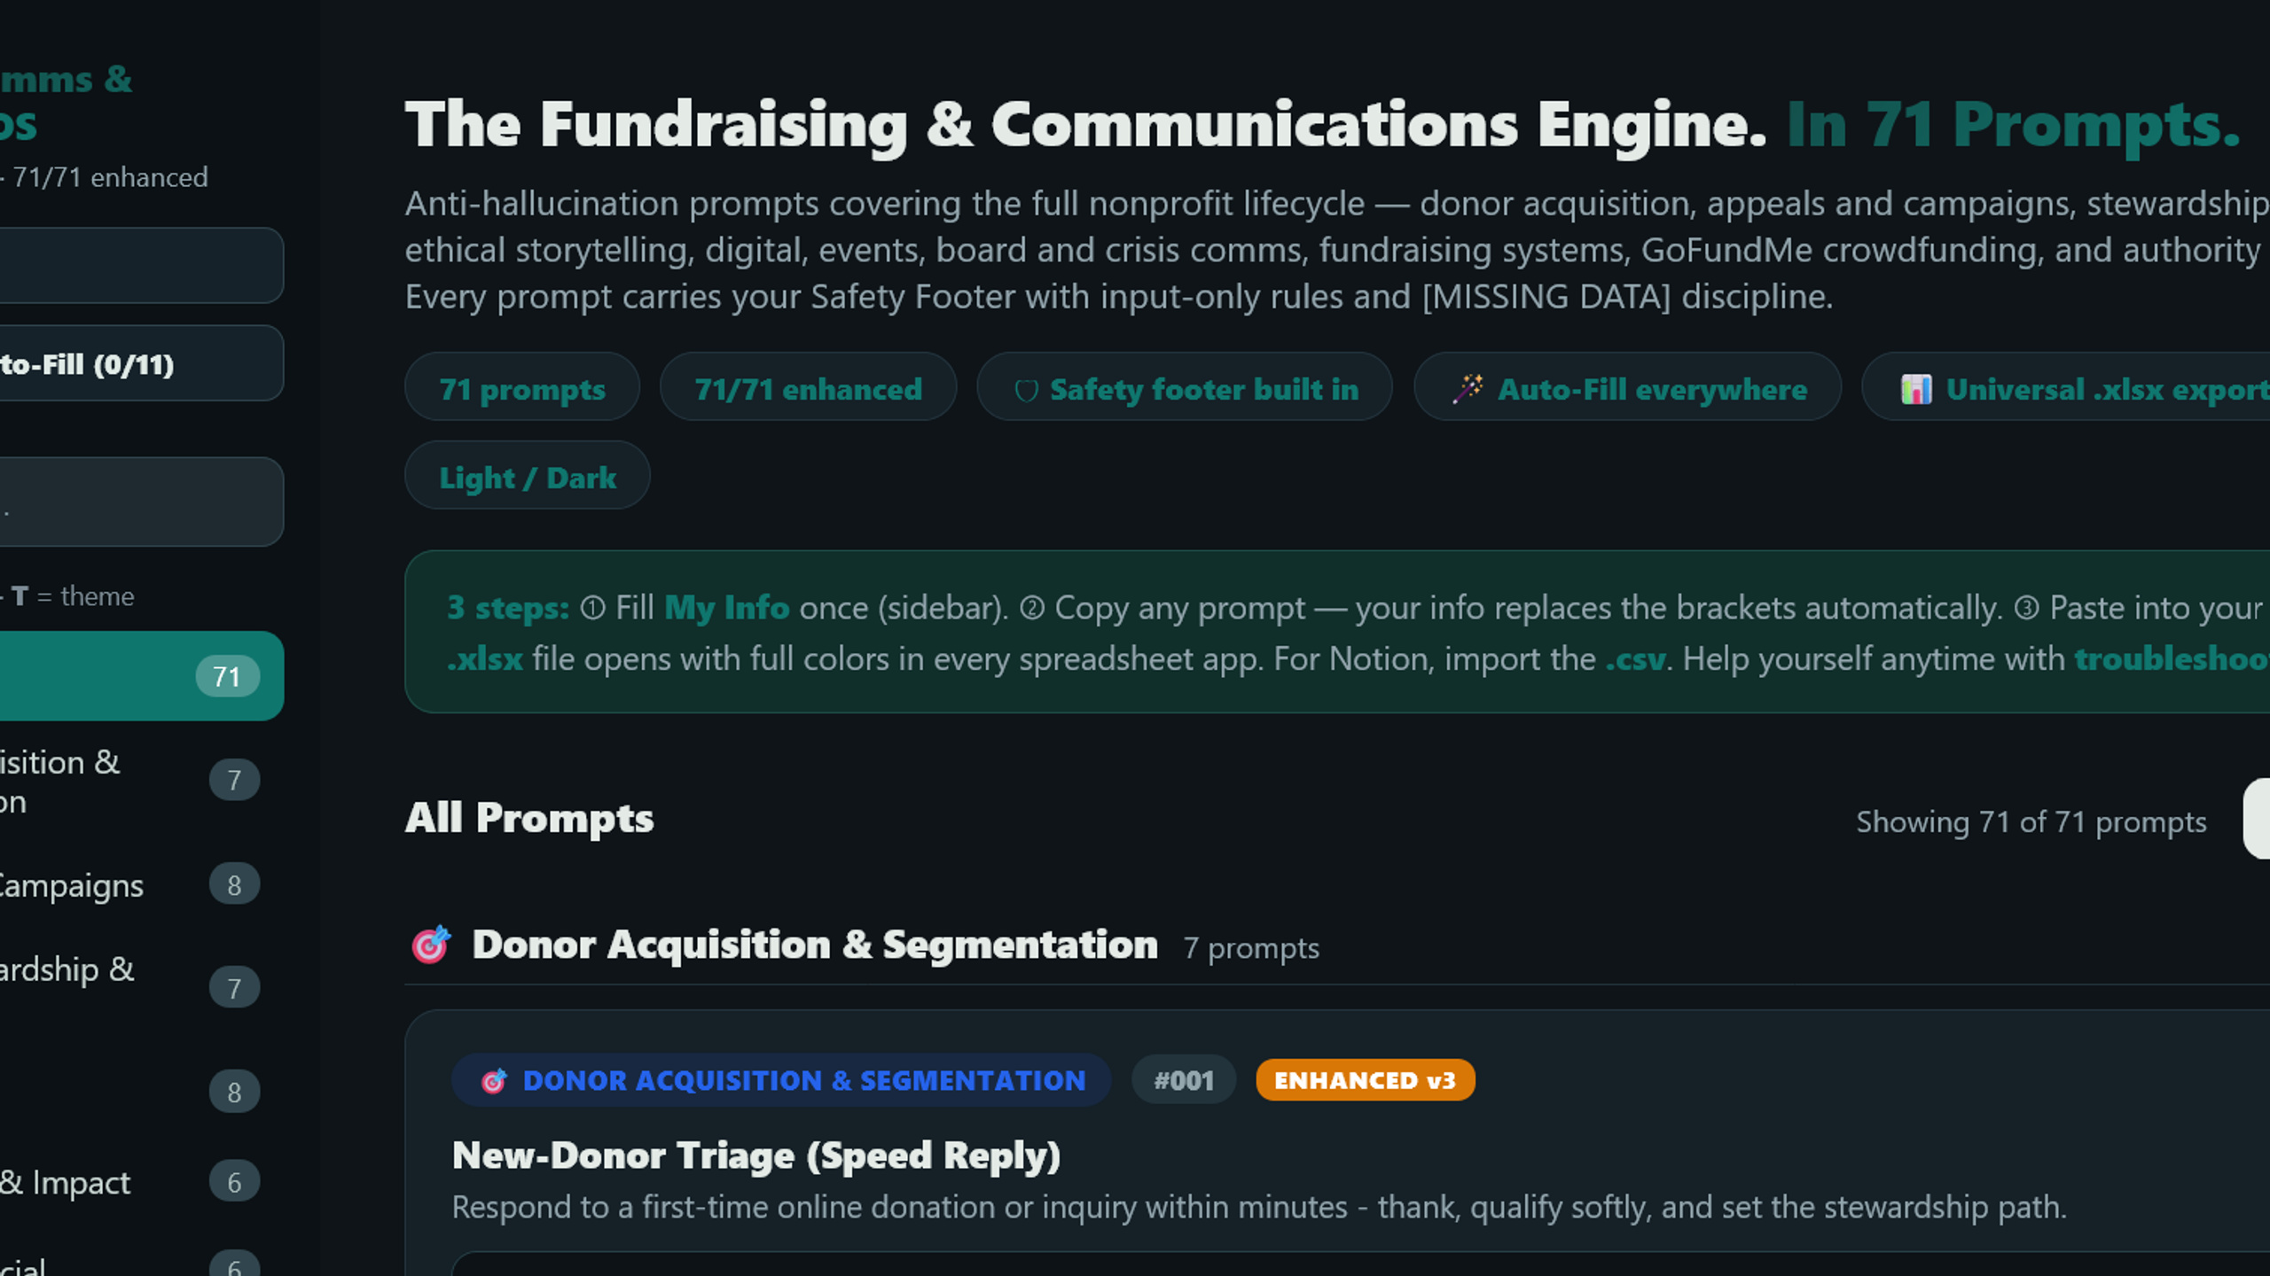Open the collapsed sidebar panel below enhanced count

click(140, 266)
